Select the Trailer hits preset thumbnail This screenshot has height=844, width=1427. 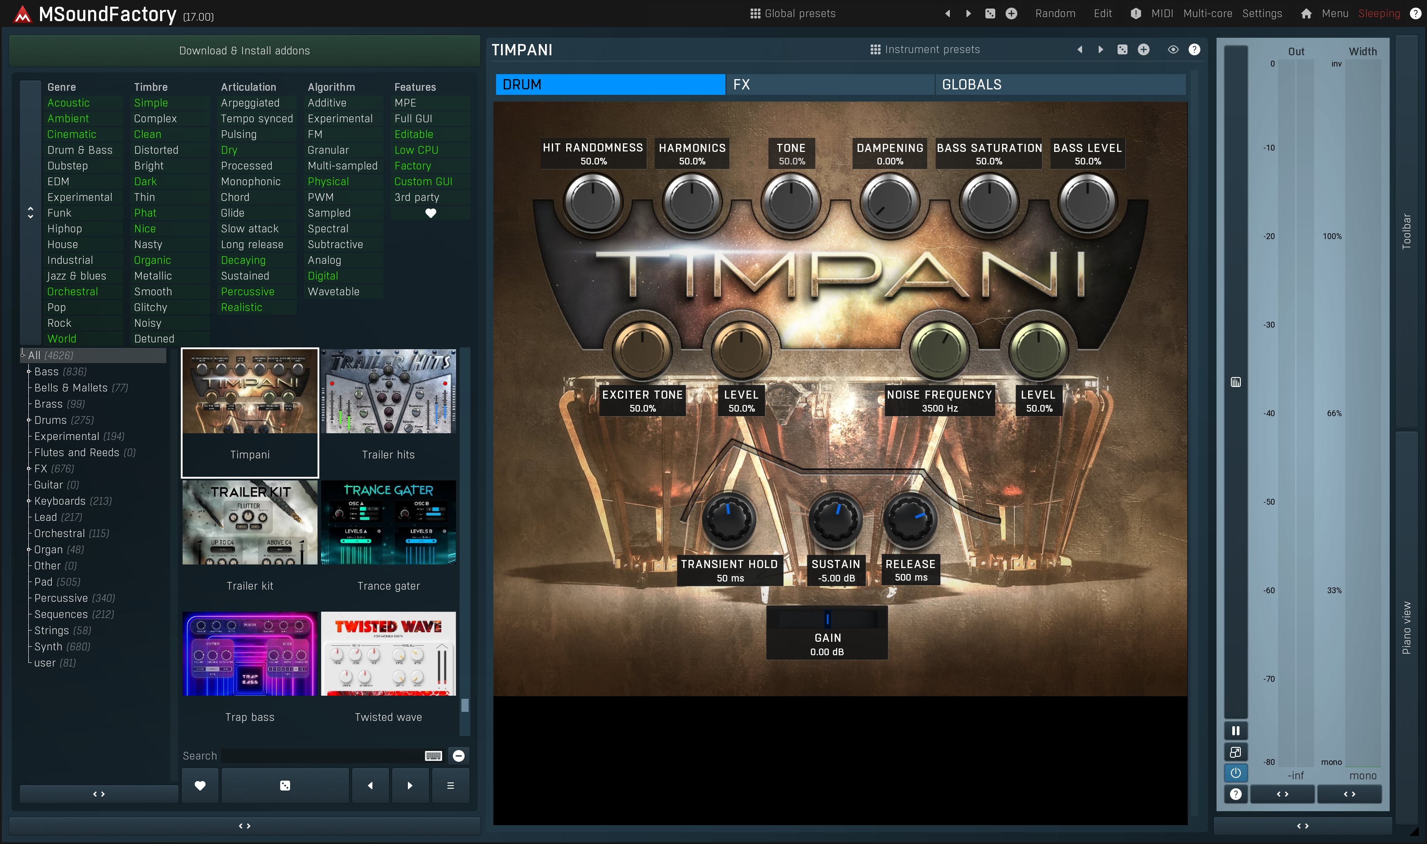[389, 392]
